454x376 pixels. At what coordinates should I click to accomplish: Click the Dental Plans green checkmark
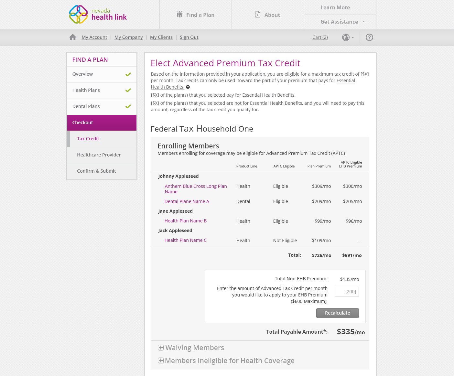point(128,106)
